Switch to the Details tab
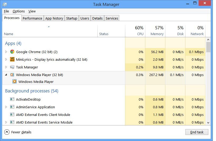Screen dimensions: 216x141 [97, 18]
